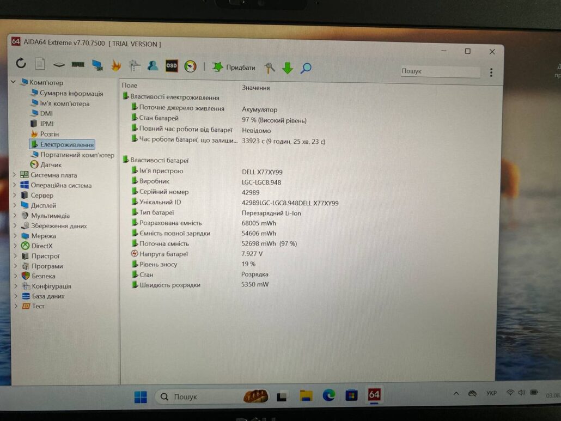561x421 pixels.
Task: Expand the Збереження даних node
Action: point(15,225)
